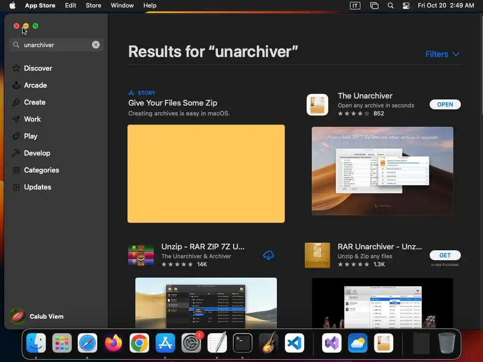Open The Unarchiver app
The width and height of the screenshot is (483, 362).
point(445,104)
